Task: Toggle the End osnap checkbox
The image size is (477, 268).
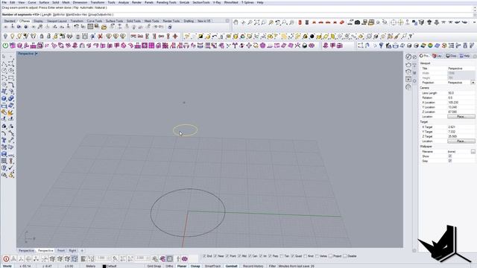Action: (x=204, y=256)
